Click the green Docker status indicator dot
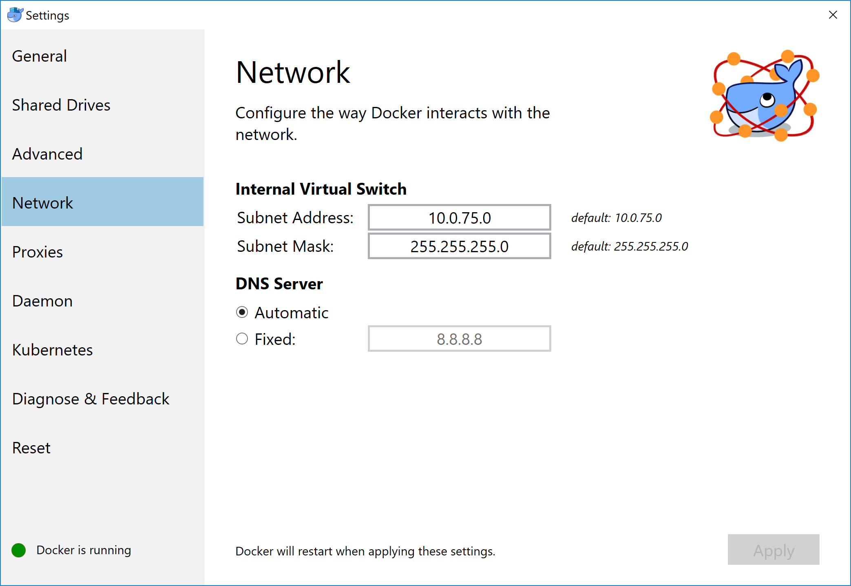 pyautogui.click(x=18, y=550)
